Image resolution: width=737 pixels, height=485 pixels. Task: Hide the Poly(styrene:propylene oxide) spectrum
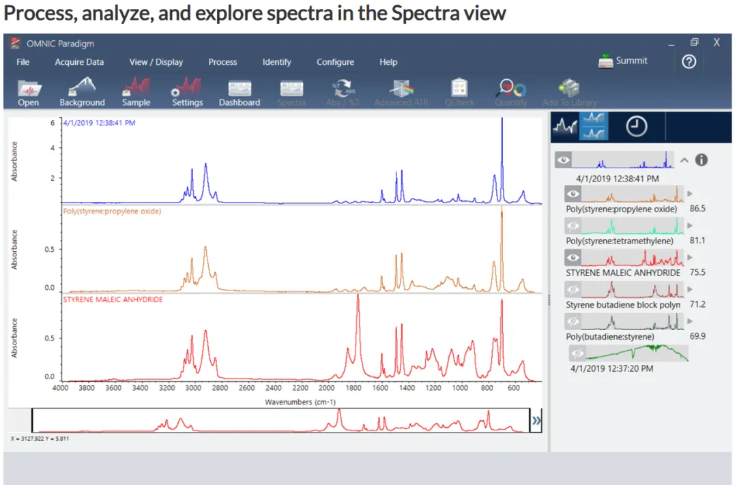tap(573, 194)
